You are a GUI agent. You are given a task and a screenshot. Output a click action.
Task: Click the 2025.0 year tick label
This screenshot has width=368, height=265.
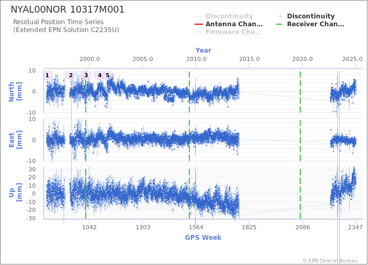coord(352,59)
